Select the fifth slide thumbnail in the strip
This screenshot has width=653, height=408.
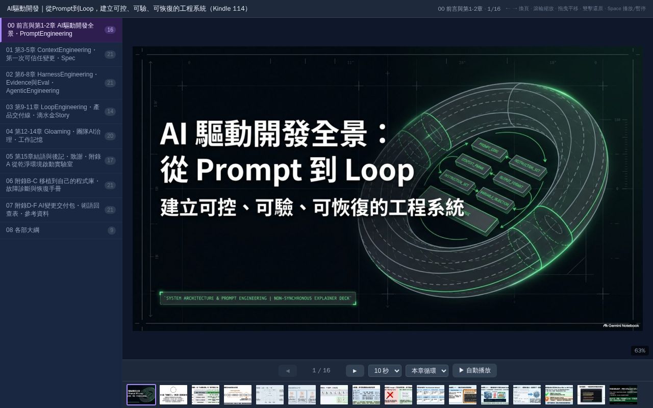coord(270,395)
